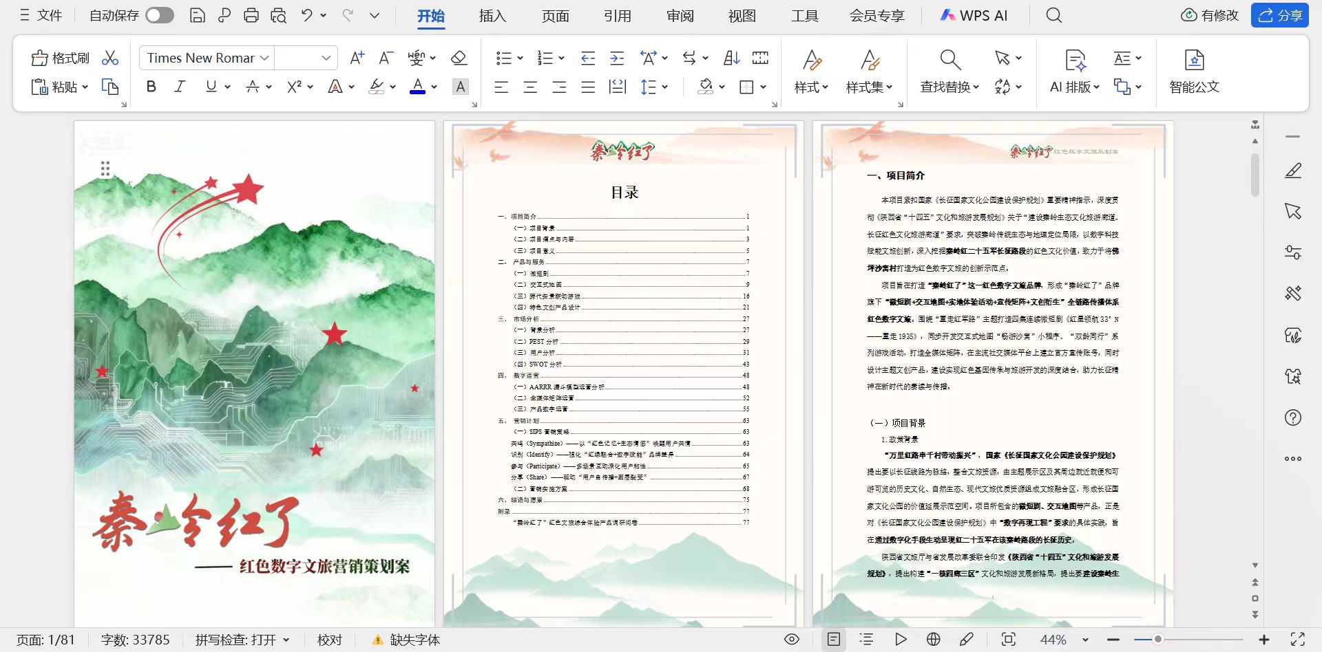Increase font size with A+ icon
This screenshot has width=1322, height=652.
pyautogui.click(x=357, y=58)
